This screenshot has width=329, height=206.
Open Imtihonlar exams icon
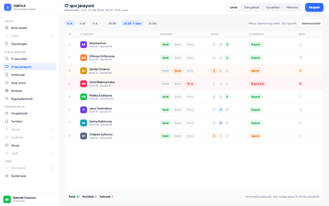(x=7, y=75)
